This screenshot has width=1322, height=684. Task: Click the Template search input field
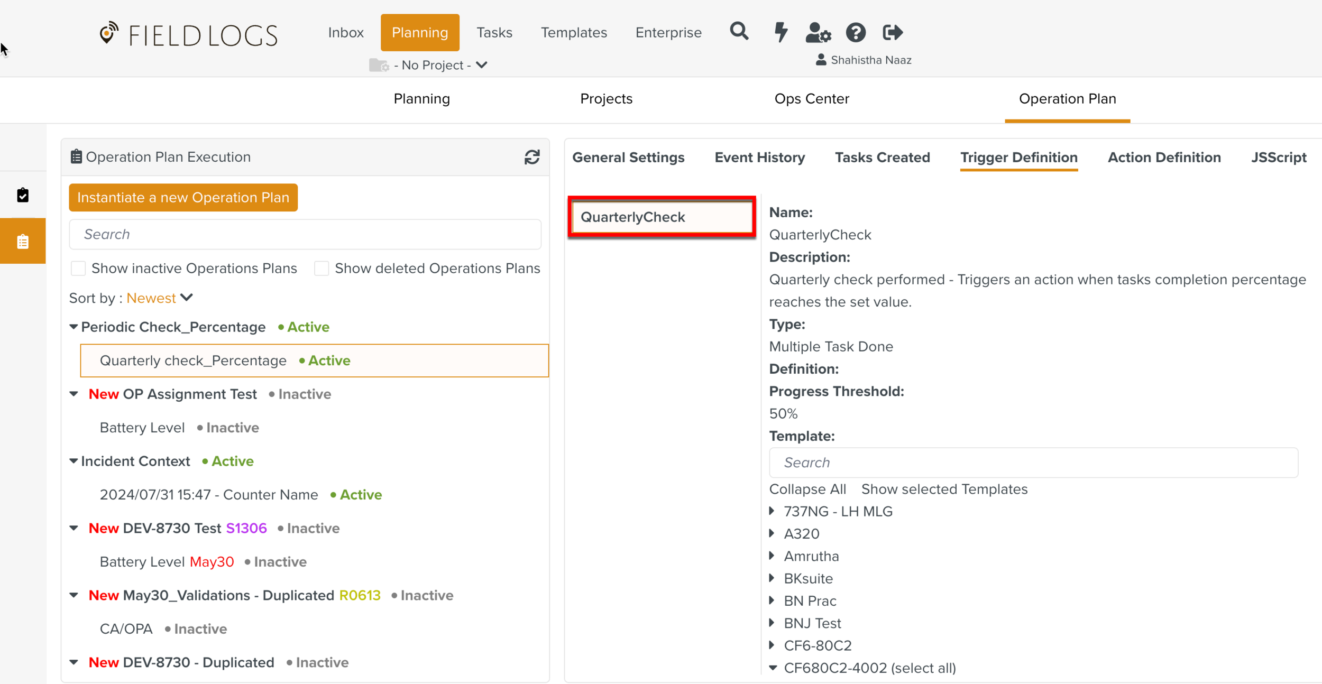[1033, 463]
